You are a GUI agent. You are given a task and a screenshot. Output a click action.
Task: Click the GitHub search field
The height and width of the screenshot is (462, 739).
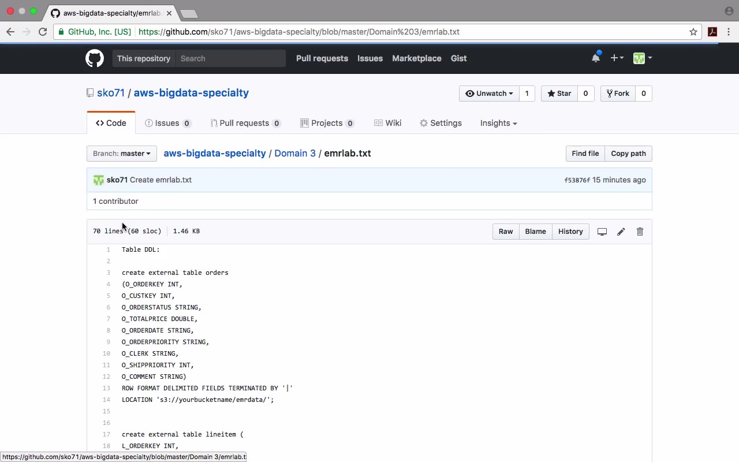coord(231,58)
